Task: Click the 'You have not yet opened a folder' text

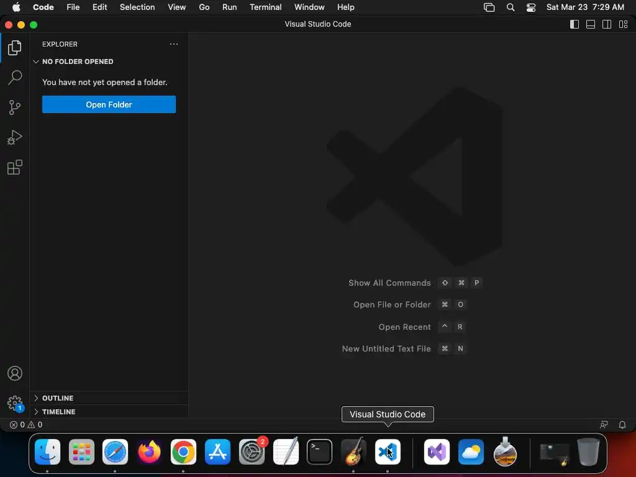Action: [104, 83]
